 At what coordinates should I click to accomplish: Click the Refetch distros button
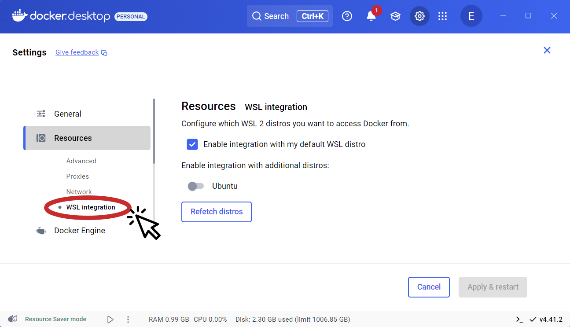click(216, 212)
